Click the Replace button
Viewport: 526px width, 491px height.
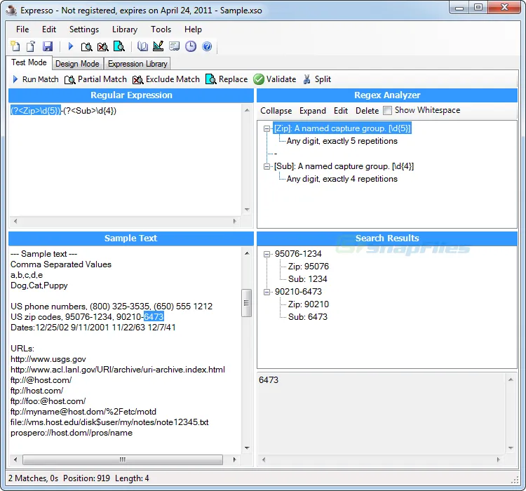pyautogui.click(x=227, y=79)
